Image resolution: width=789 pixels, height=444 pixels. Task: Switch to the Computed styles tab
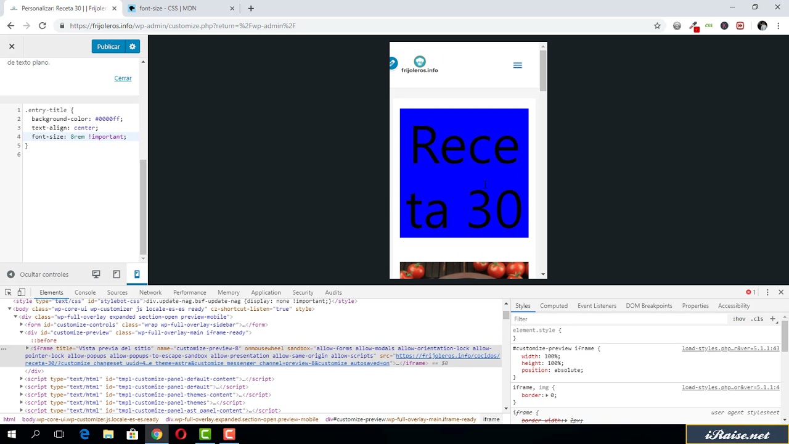point(554,306)
